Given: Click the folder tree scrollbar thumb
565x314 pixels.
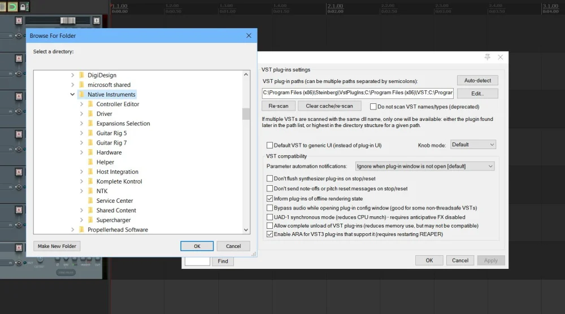Looking at the screenshot, I should point(246,114).
